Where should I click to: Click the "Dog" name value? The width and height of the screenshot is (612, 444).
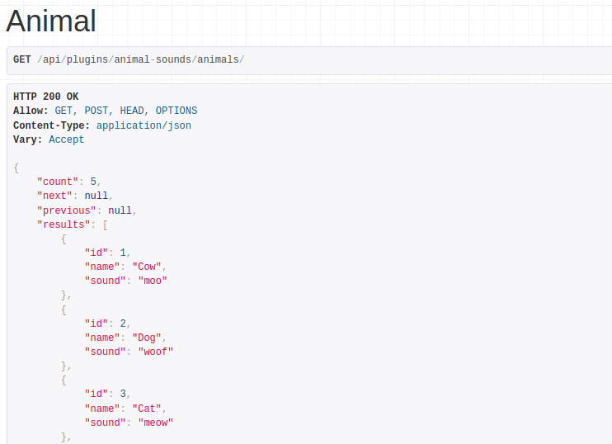(x=149, y=338)
